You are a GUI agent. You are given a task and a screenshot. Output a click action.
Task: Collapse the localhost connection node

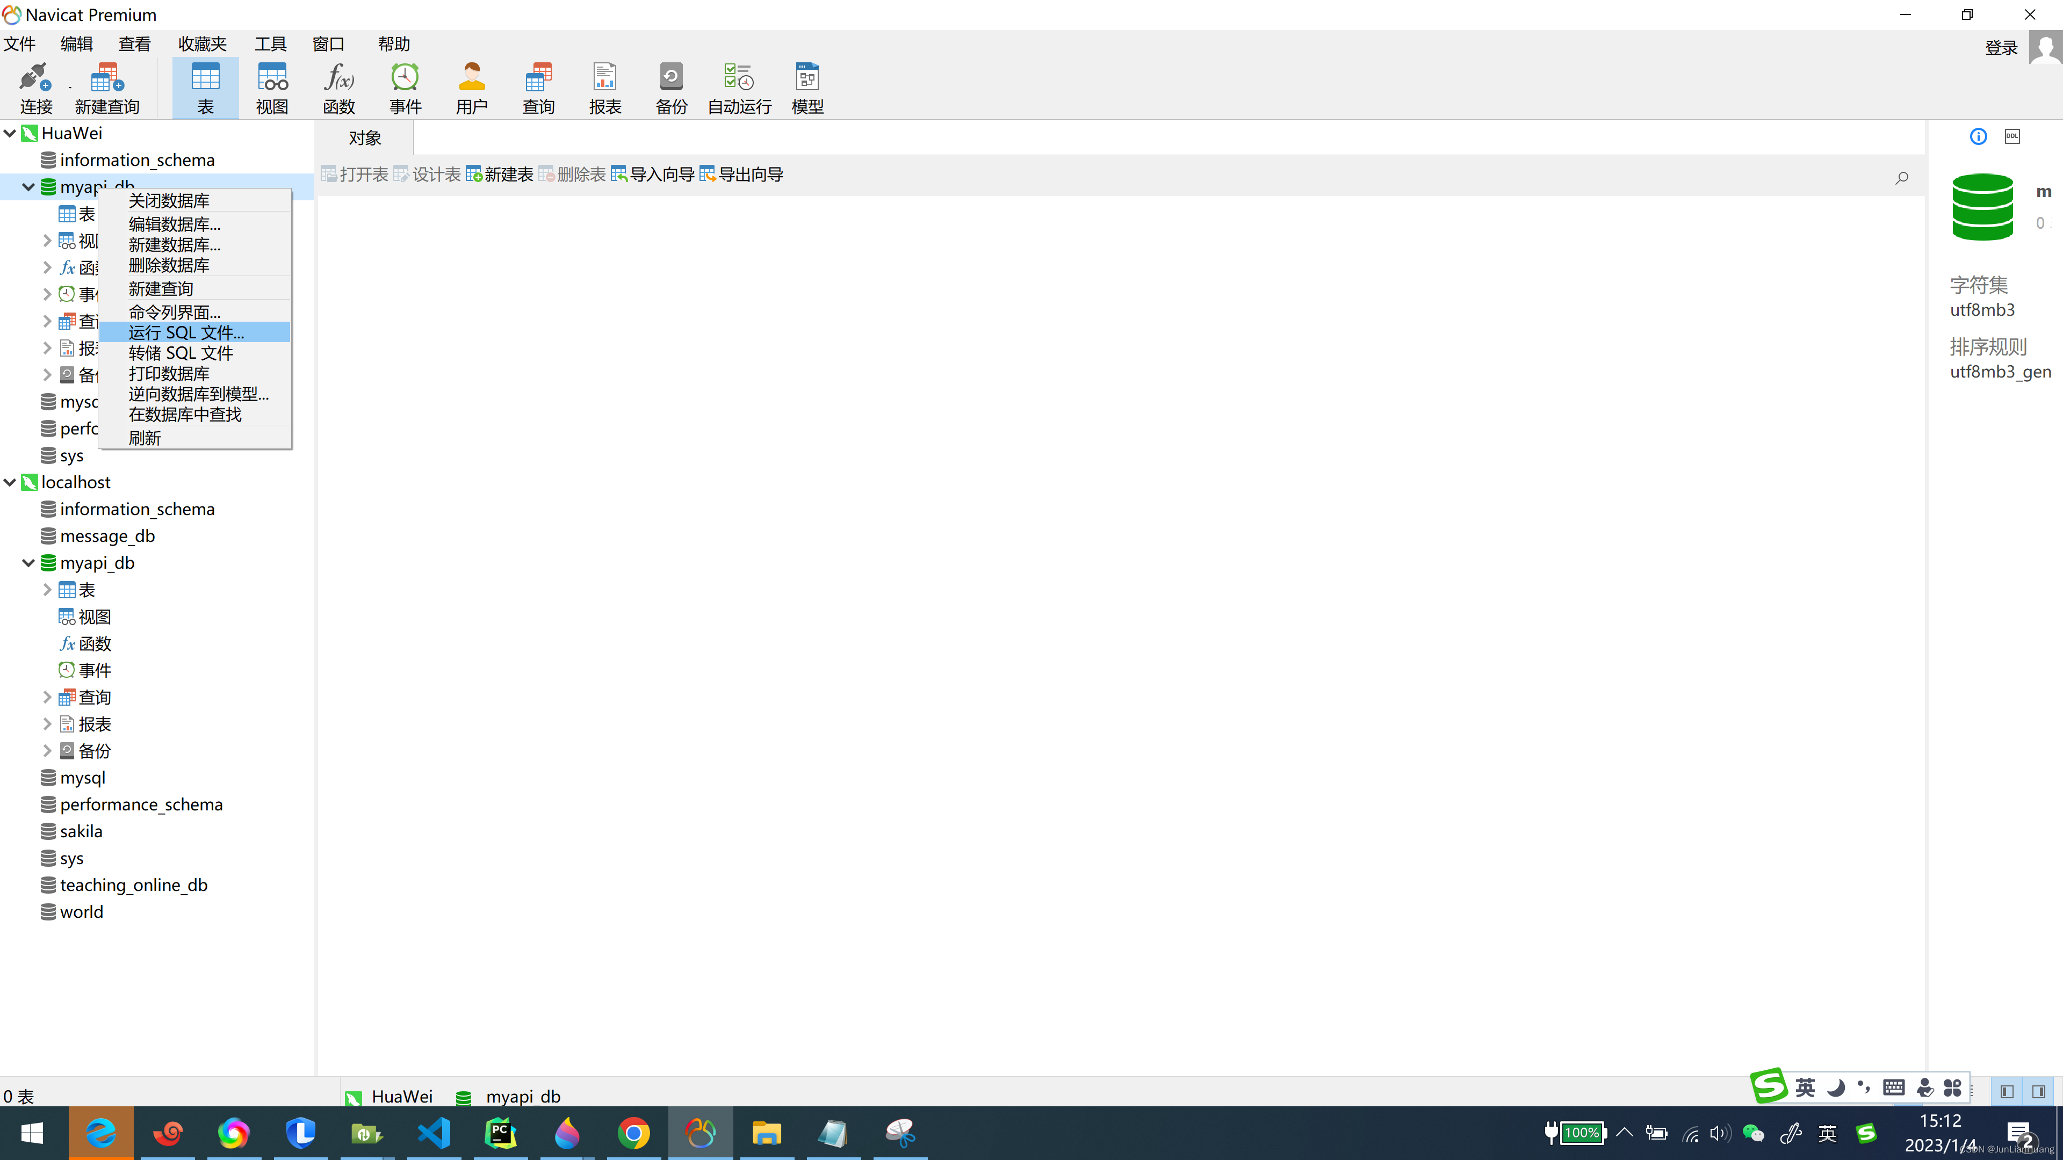coord(10,482)
